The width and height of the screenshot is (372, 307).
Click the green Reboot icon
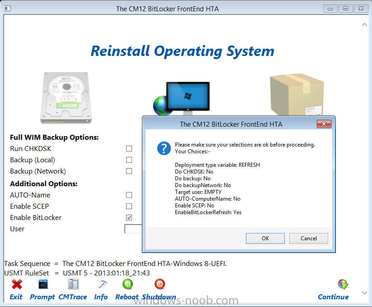tap(127, 284)
